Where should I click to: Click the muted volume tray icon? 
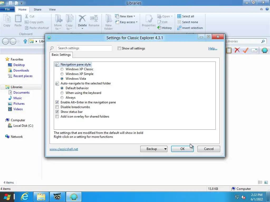coord(243,197)
